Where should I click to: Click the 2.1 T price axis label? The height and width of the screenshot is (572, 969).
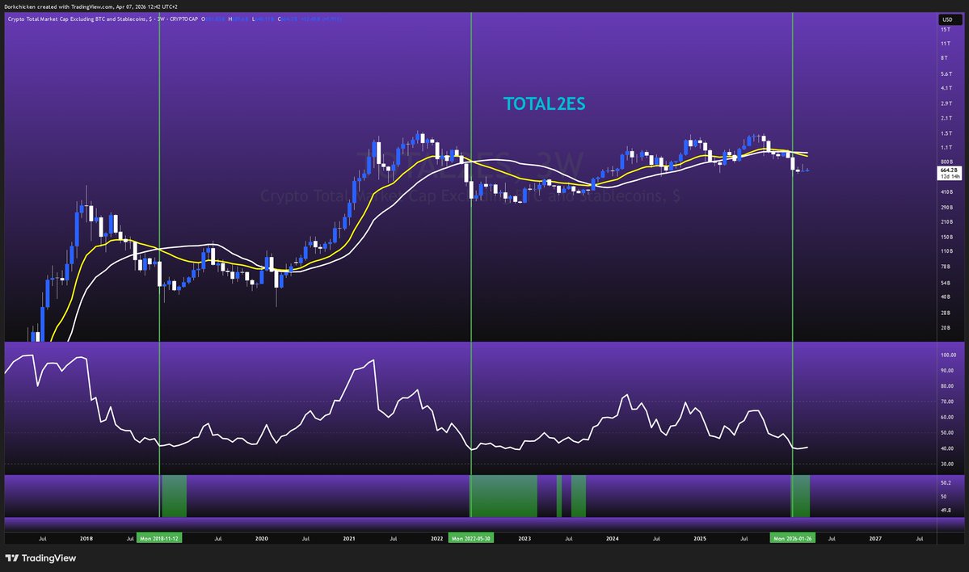pos(946,119)
